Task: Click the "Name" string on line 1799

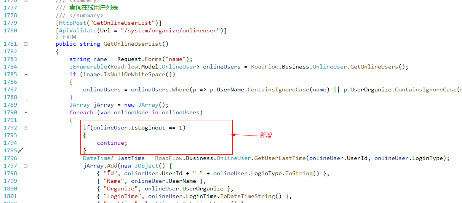Action: coord(114,181)
